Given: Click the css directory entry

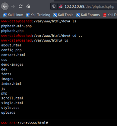Looking at the screenshot, I should 4,60.
